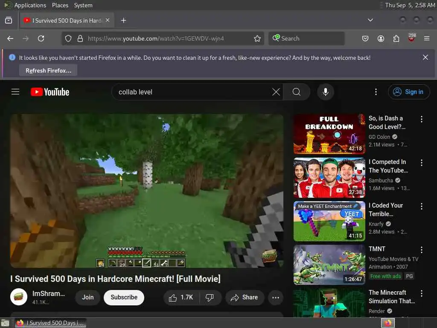Open options for I Coded Your video
Screen dimensions: 437x328
coord(421,206)
